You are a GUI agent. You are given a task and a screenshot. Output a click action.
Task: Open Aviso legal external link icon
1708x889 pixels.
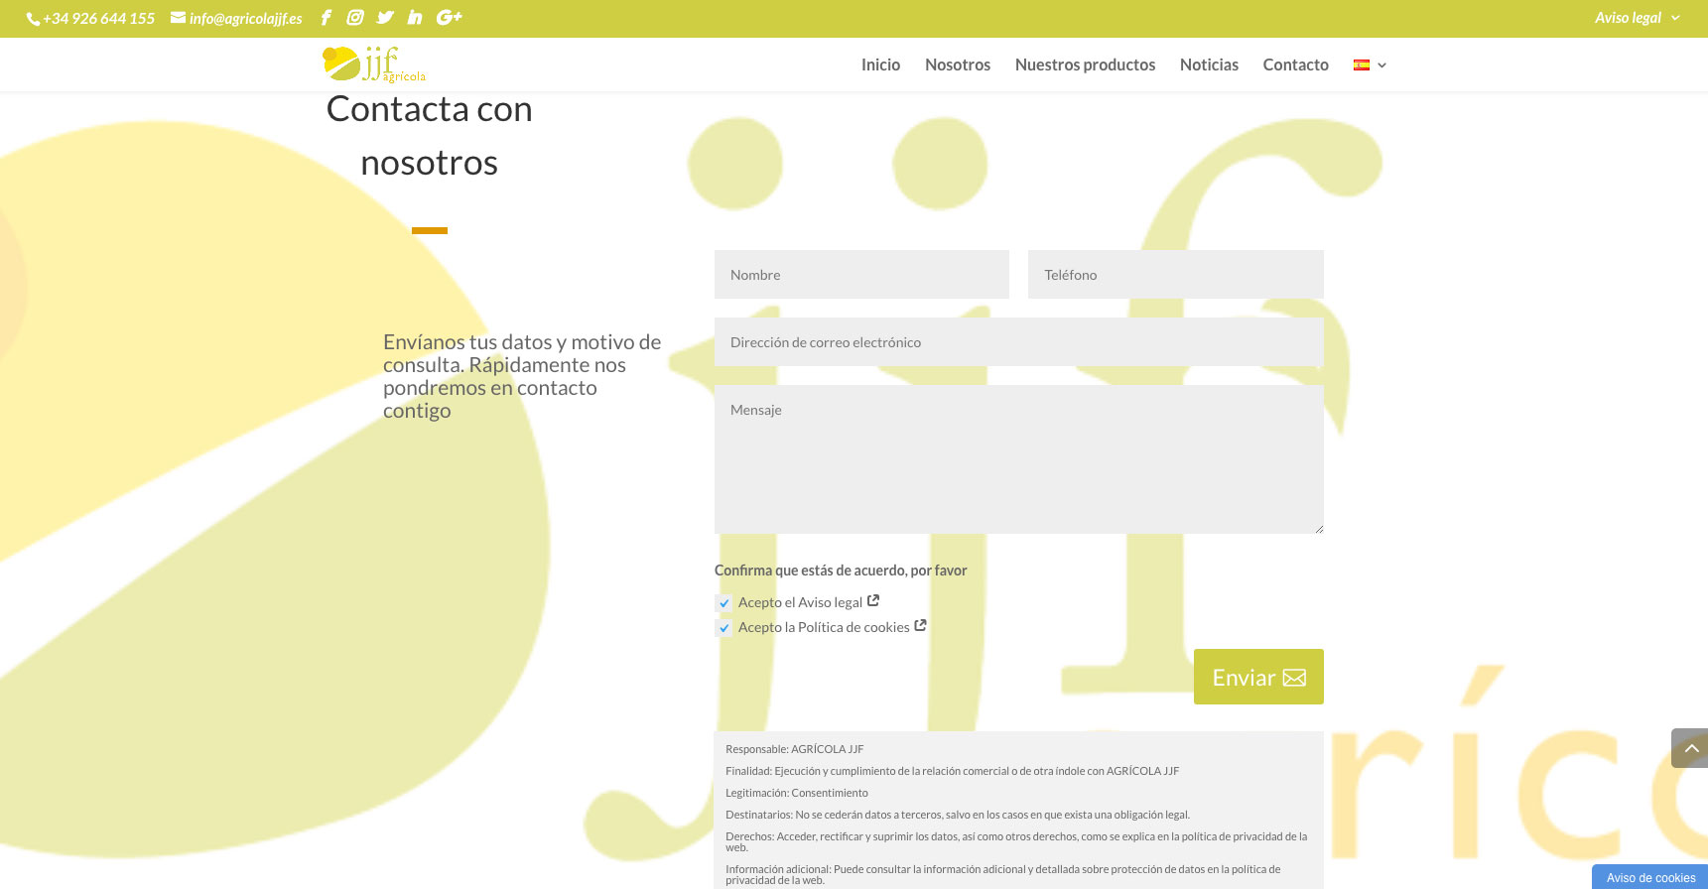click(x=873, y=601)
